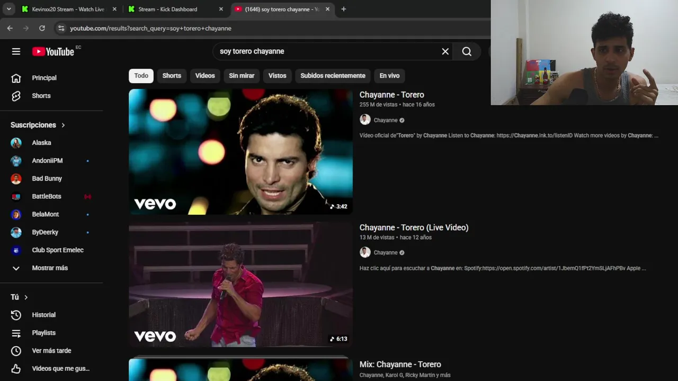Viewport: 678px width, 381px height.
Task: Click the Mix Chayanne Torero thumbnail
Action: [240, 369]
